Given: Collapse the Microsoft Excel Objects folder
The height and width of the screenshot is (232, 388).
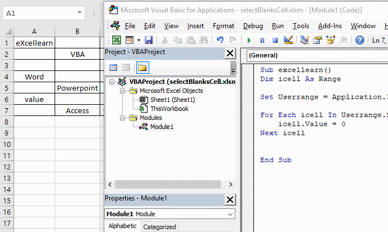Looking at the screenshot, I should tap(122, 91).
